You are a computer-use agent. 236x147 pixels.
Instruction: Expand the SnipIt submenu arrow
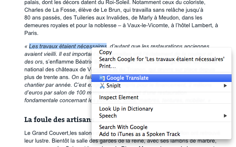tap(225, 86)
